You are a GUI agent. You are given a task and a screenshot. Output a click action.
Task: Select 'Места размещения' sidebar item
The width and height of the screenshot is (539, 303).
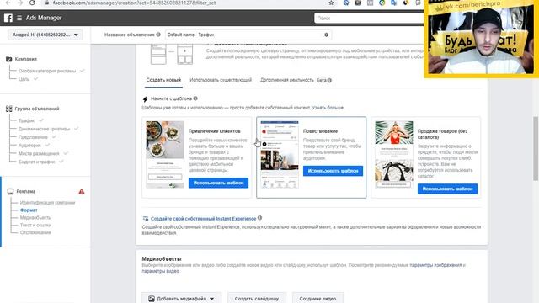tap(39, 153)
